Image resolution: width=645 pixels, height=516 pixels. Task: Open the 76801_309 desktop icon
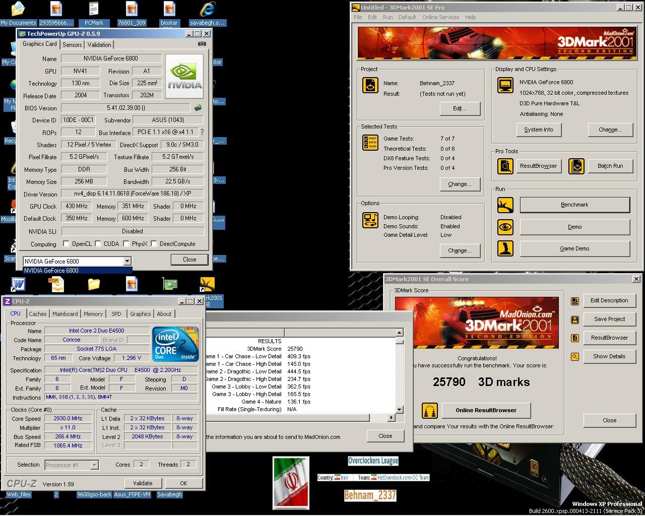click(132, 14)
